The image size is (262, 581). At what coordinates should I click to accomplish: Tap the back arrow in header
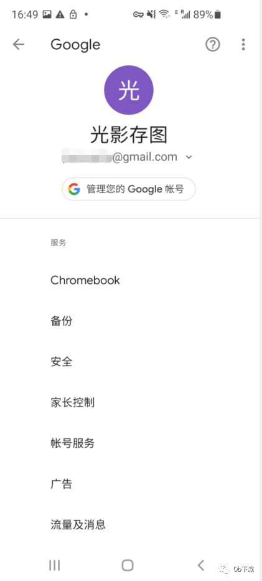(x=18, y=45)
